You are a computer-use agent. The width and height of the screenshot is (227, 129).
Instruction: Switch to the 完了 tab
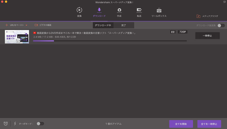pyautogui.click(x=123, y=25)
